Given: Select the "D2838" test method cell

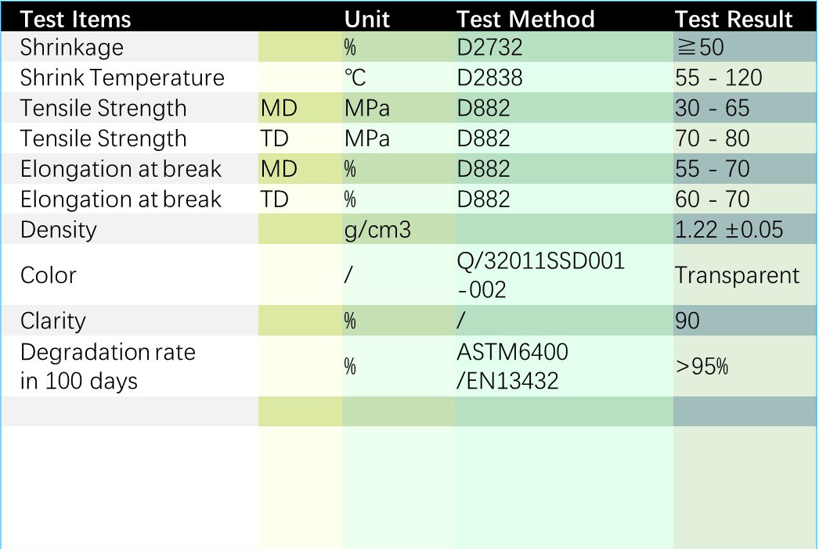Looking at the screenshot, I should click(489, 77).
